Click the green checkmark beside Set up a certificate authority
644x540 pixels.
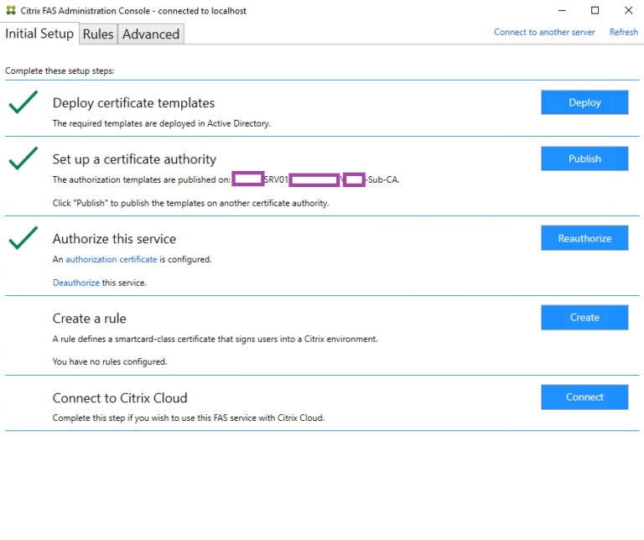(23, 158)
